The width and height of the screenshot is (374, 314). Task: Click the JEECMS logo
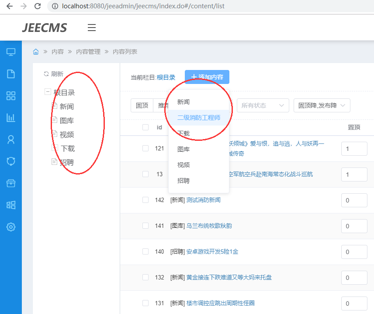(x=45, y=28)
